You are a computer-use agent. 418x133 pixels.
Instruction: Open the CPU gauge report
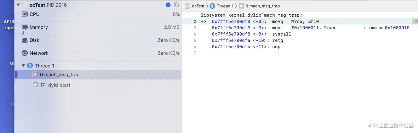(x=101, y=14)
